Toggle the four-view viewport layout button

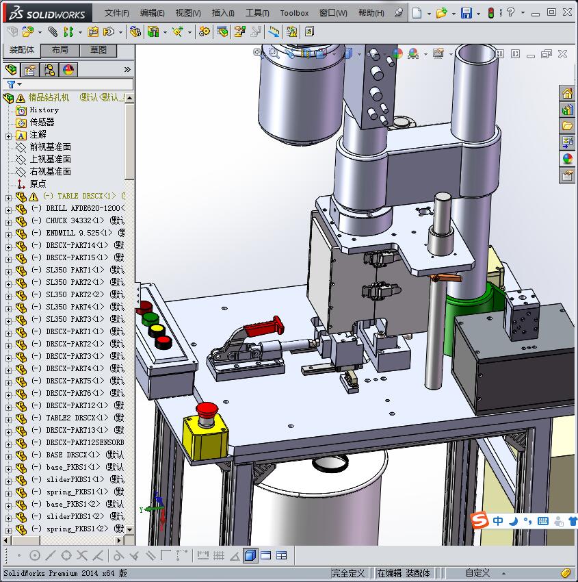(x=282, y=555)
